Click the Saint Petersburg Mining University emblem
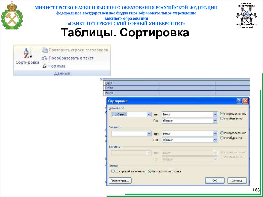263x197 pixels. coord(12,15)
